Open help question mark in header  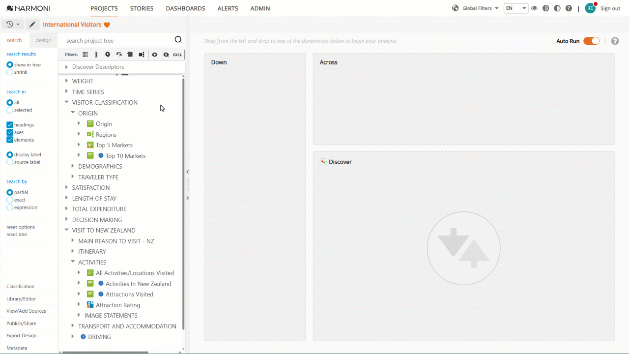click(x=569, y=8)
